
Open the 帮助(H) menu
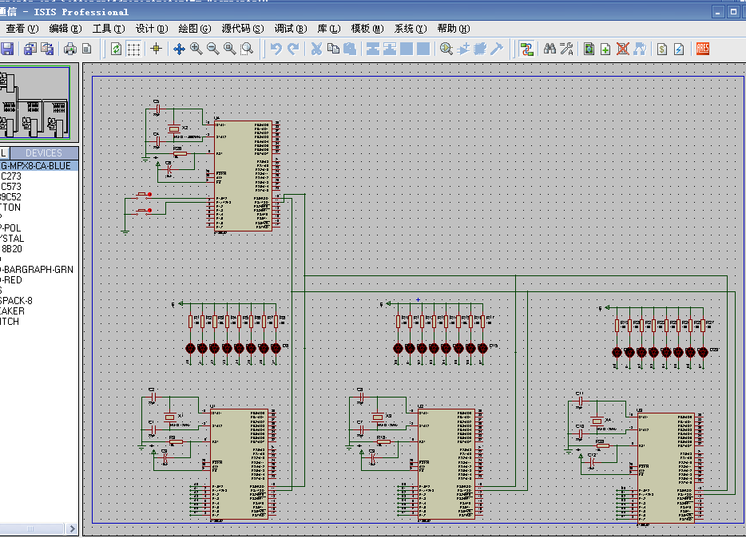tap(454, 29)
